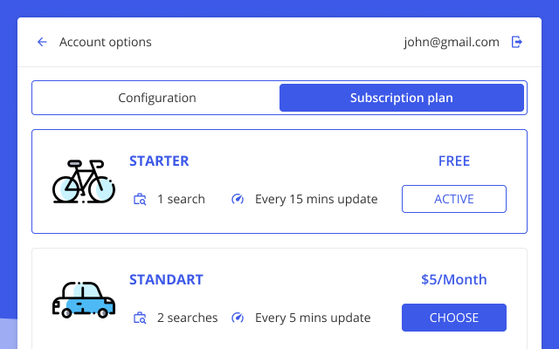Viewport: 559px width, 349px height.
Task: Click the bicycle icon for Starter plan
Action: coord(84,181)
